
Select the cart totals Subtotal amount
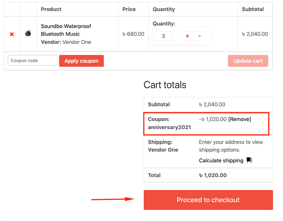point(212,104)
